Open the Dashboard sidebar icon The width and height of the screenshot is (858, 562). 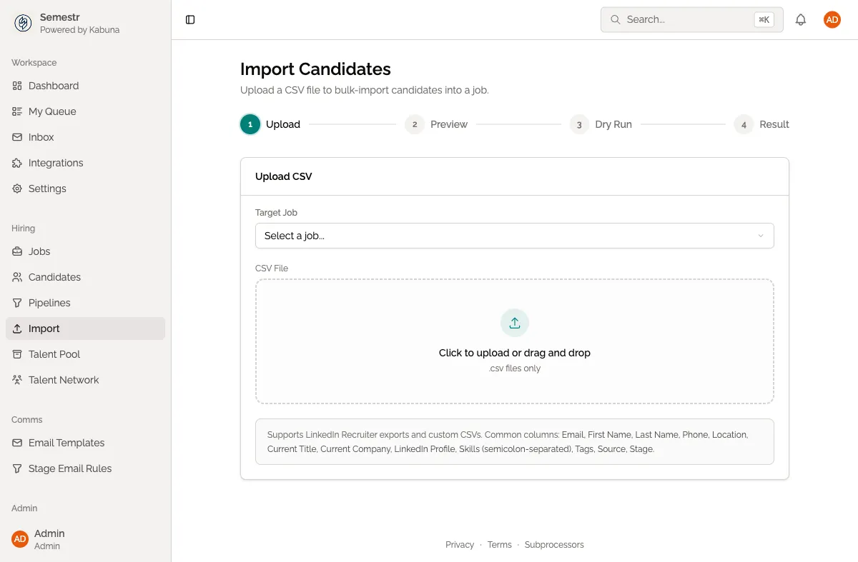[17, 86]
